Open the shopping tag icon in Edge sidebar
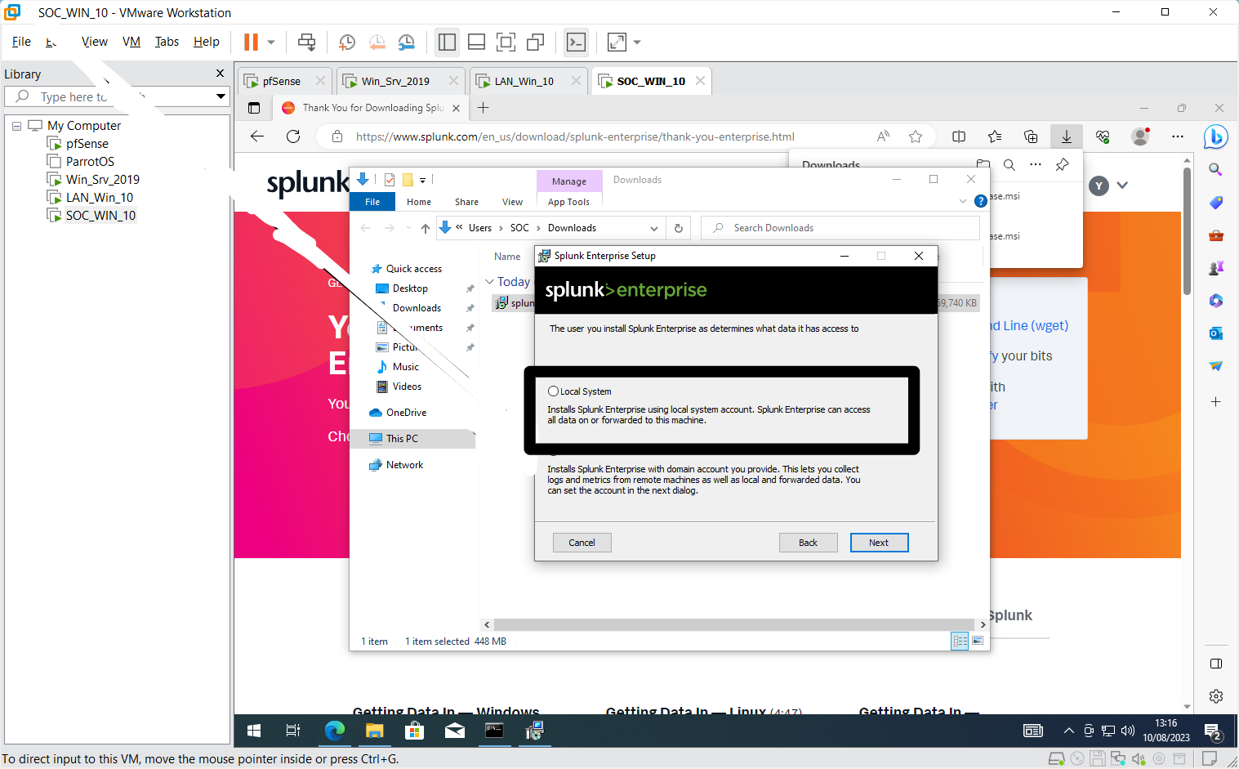This screenshot has height=769, width=1239. (1215, 202)
